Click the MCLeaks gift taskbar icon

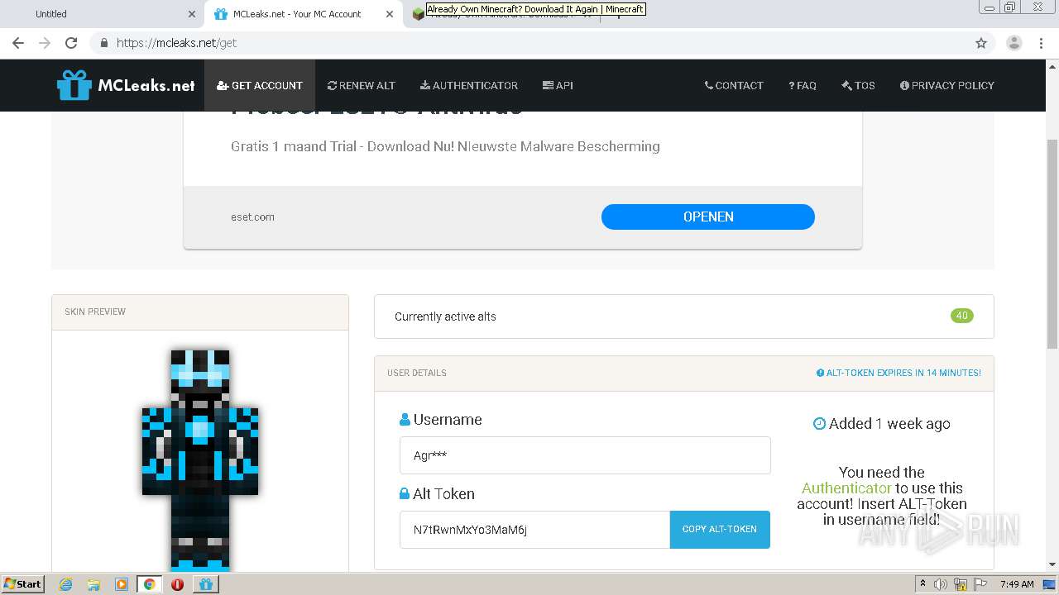[x=205, y=583]
